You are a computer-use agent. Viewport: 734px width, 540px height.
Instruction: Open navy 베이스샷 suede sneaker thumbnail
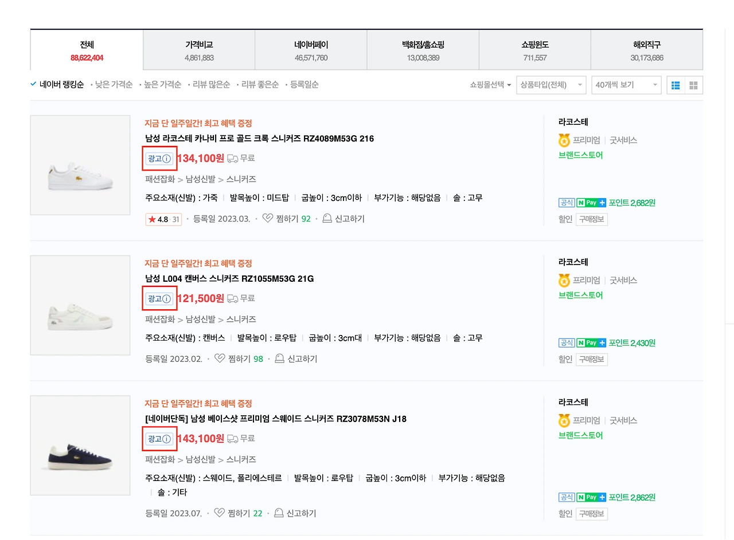tap(80, 446)
